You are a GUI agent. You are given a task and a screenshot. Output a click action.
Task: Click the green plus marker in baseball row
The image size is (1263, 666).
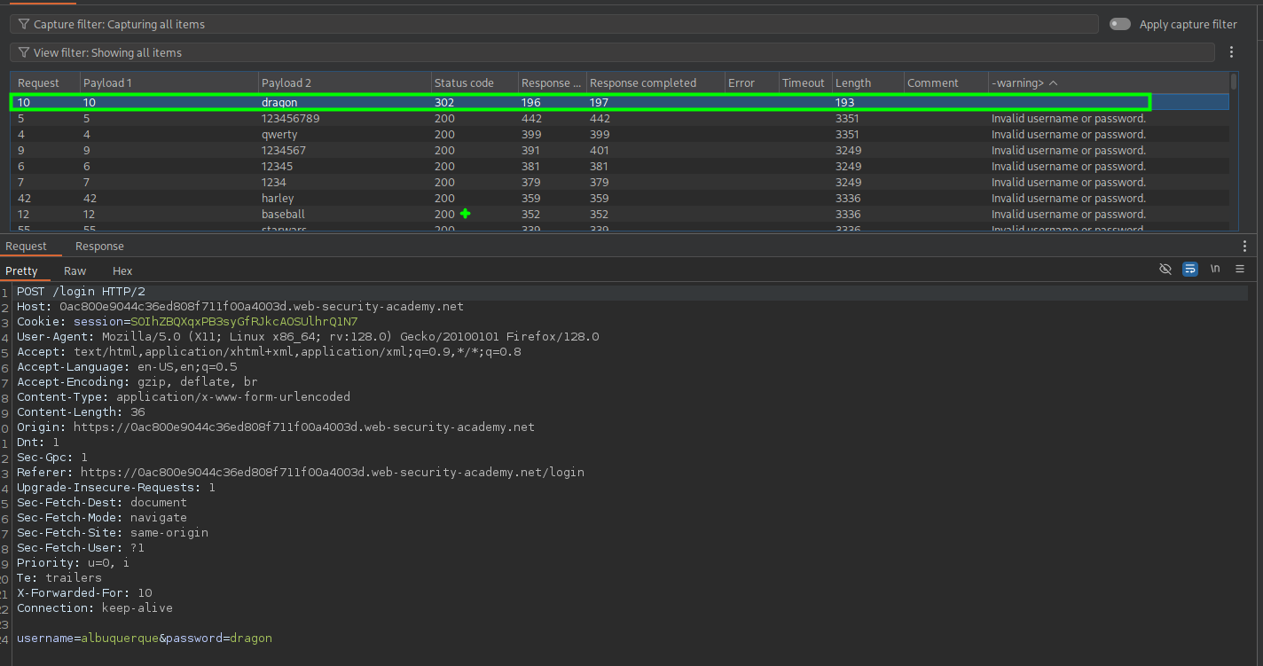click(465, 214)
